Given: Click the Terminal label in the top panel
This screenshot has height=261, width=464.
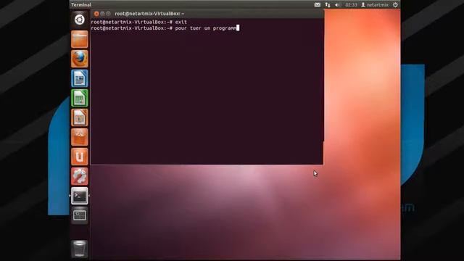Looking at the screenshot, I should [x=81, y=5].
